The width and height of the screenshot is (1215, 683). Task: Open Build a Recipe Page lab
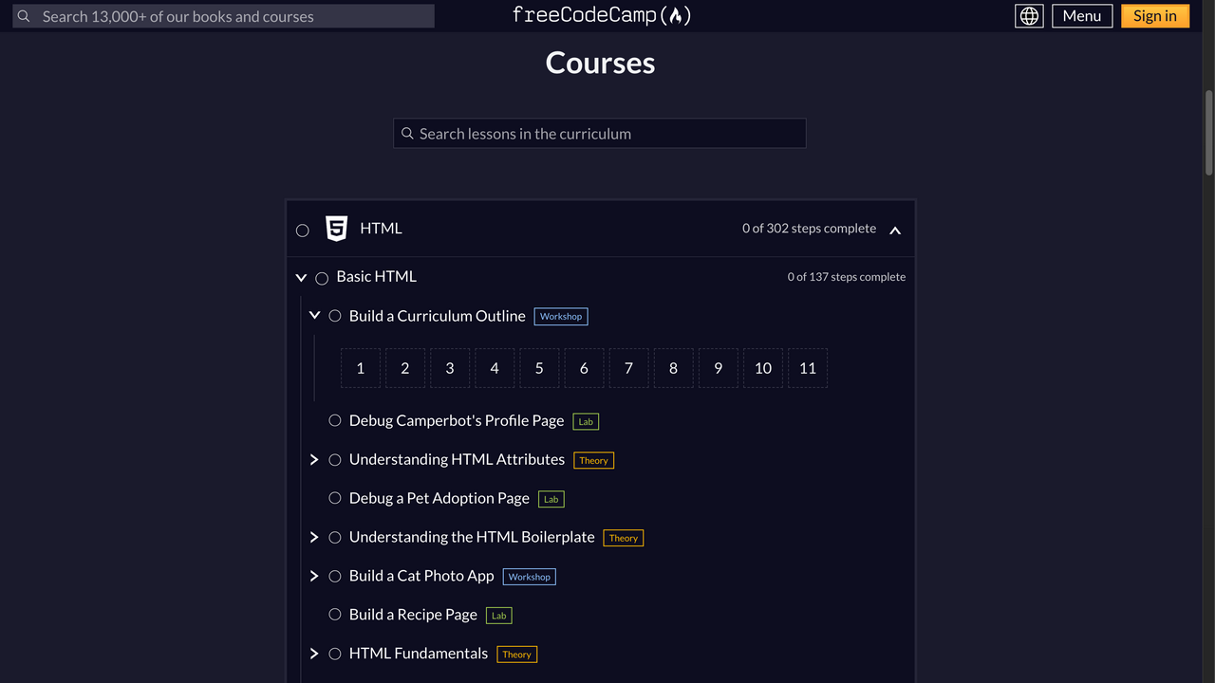(x=413, y=615)
